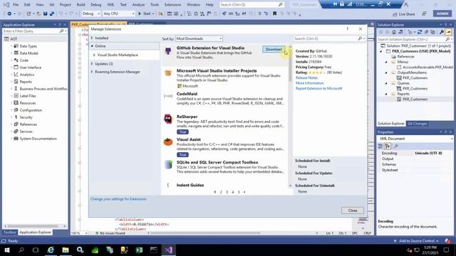Click Solution Explorer properties wrench icon
The width and height of the screenshot is (456, 256).
[x=442, y=32]
